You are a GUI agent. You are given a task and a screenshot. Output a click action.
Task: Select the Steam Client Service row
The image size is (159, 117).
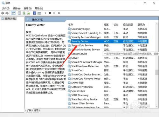[x=108, y=103]
